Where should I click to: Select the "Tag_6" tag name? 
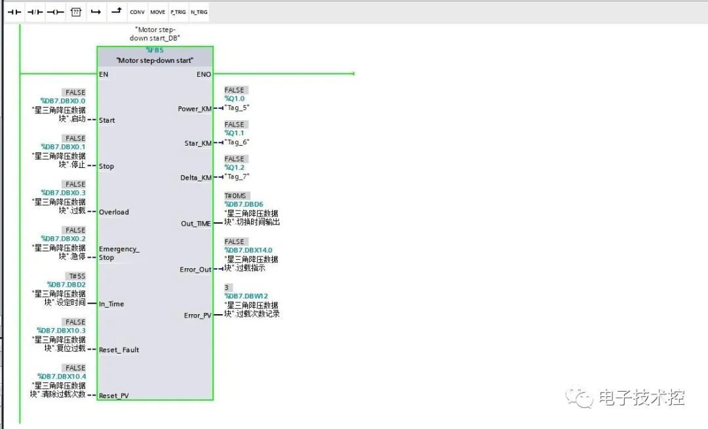pyautogui.click(x=237, y=142)
